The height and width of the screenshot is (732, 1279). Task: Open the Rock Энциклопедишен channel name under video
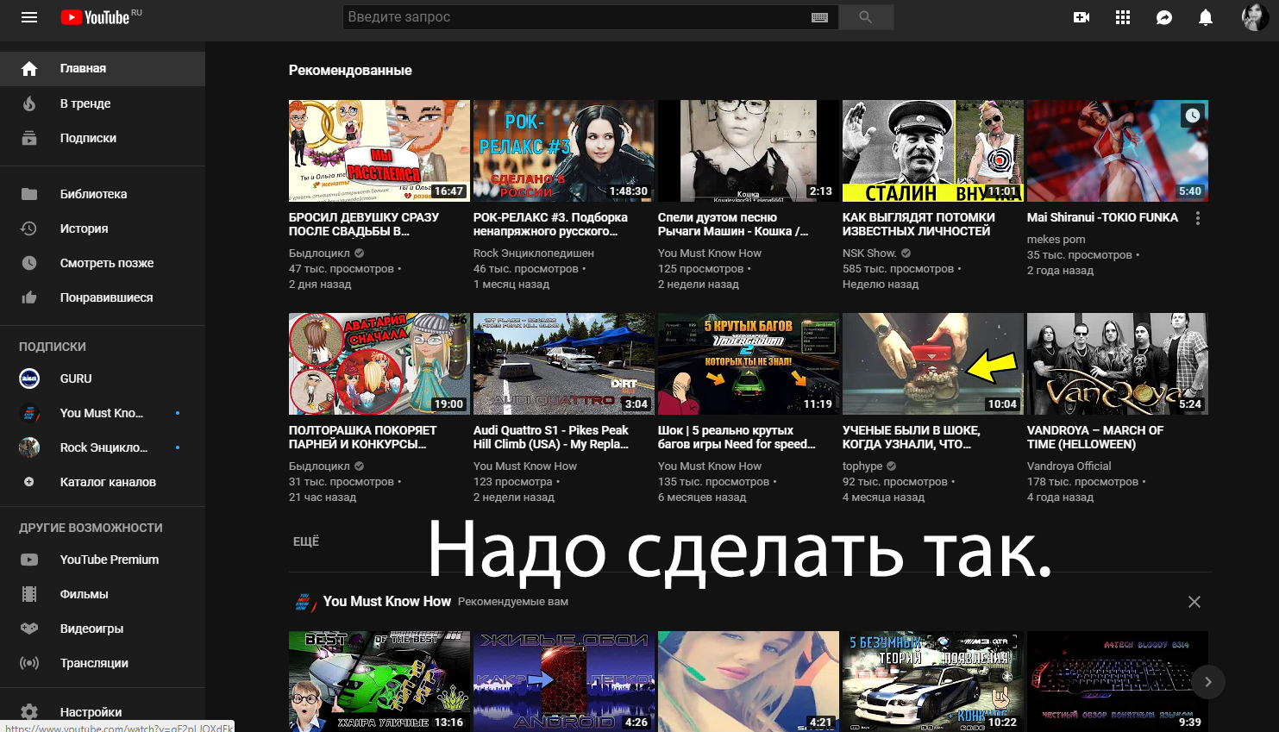coord(534,253)
